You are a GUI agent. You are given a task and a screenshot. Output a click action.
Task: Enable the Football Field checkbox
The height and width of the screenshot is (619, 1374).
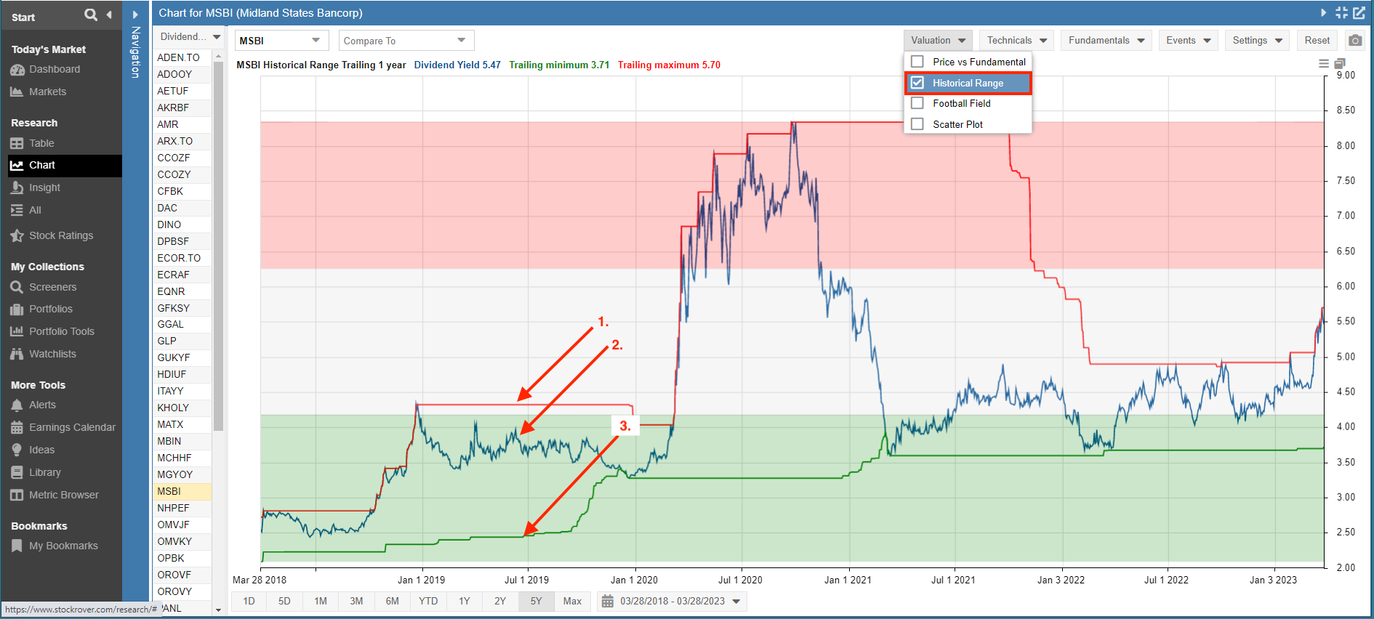[917, 103]
